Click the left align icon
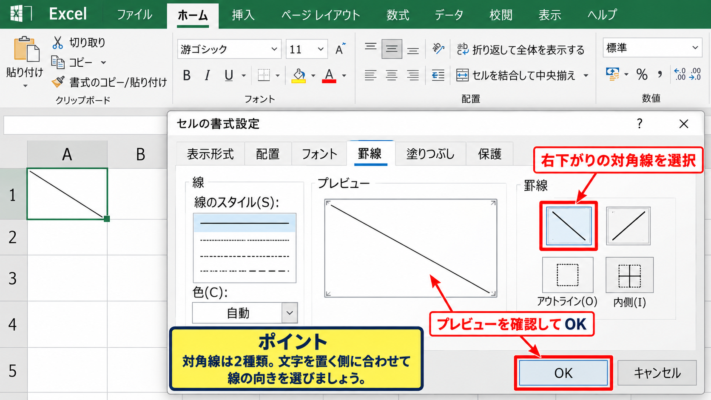The height and width of the screenshot is (400, 711). (370, 76)
